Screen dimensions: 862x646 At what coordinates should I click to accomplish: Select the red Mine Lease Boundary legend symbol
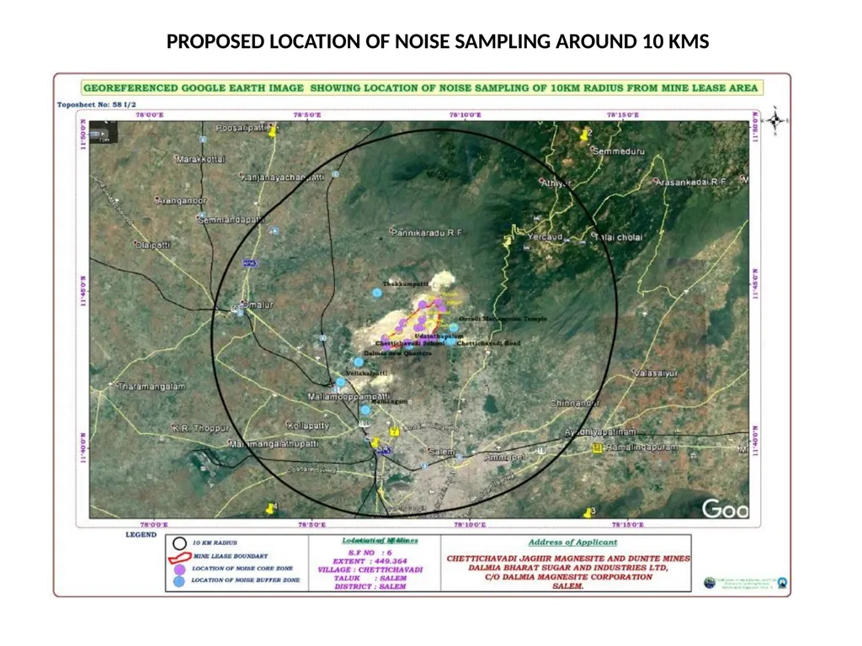click(179, 558)
